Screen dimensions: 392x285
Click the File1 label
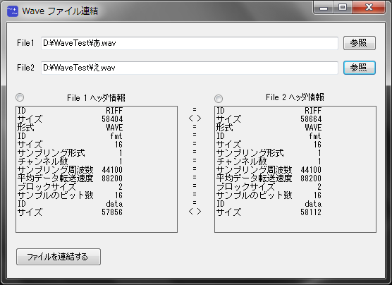coord(25,43)
